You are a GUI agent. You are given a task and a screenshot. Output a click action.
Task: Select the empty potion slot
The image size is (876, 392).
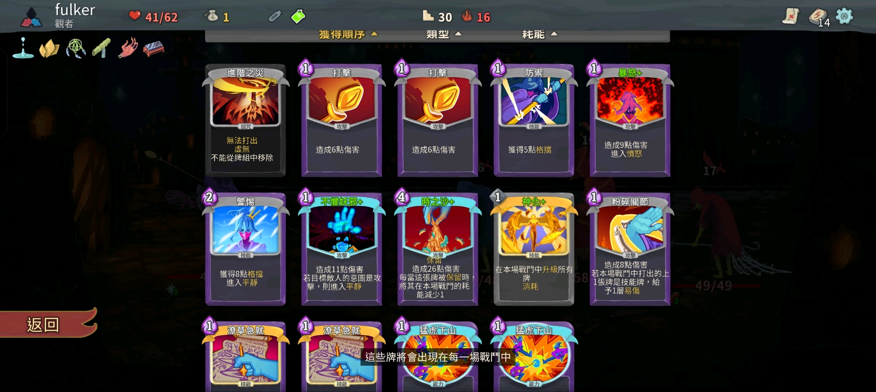tap(275, 17)
